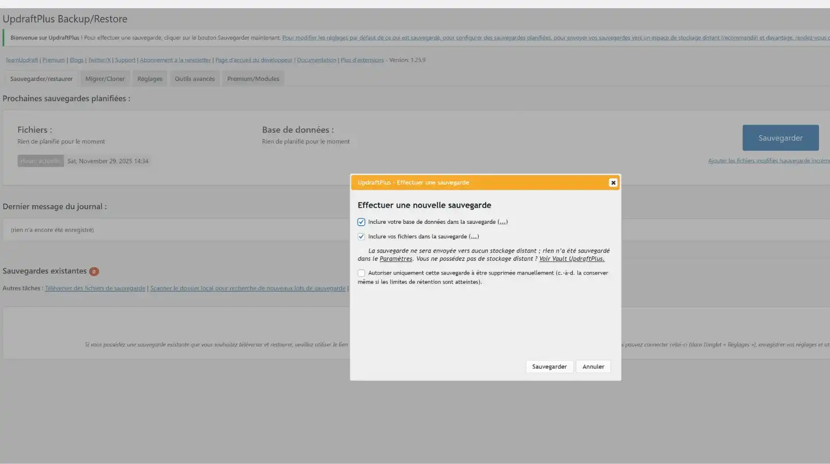The width and height of the screenshot is (830, 464).
Task: Go to Premium/Modules tab
Action: pos(253,79)
